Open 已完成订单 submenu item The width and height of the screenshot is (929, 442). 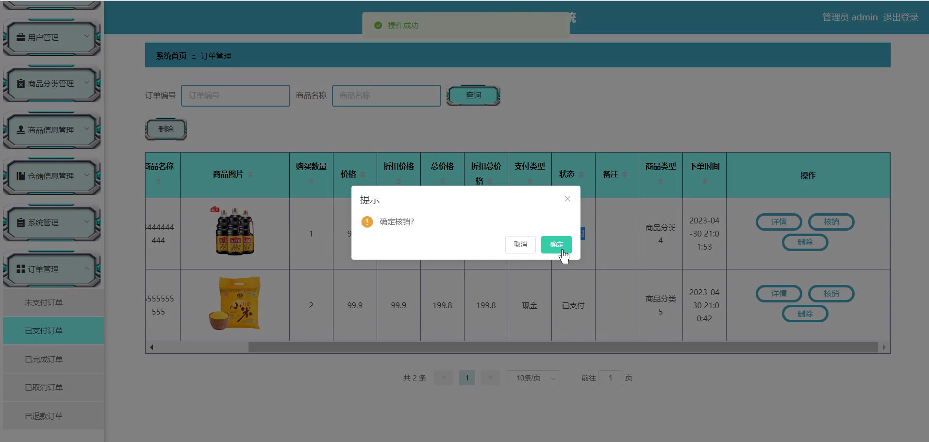pyautogui.click(x=53, y=359)
